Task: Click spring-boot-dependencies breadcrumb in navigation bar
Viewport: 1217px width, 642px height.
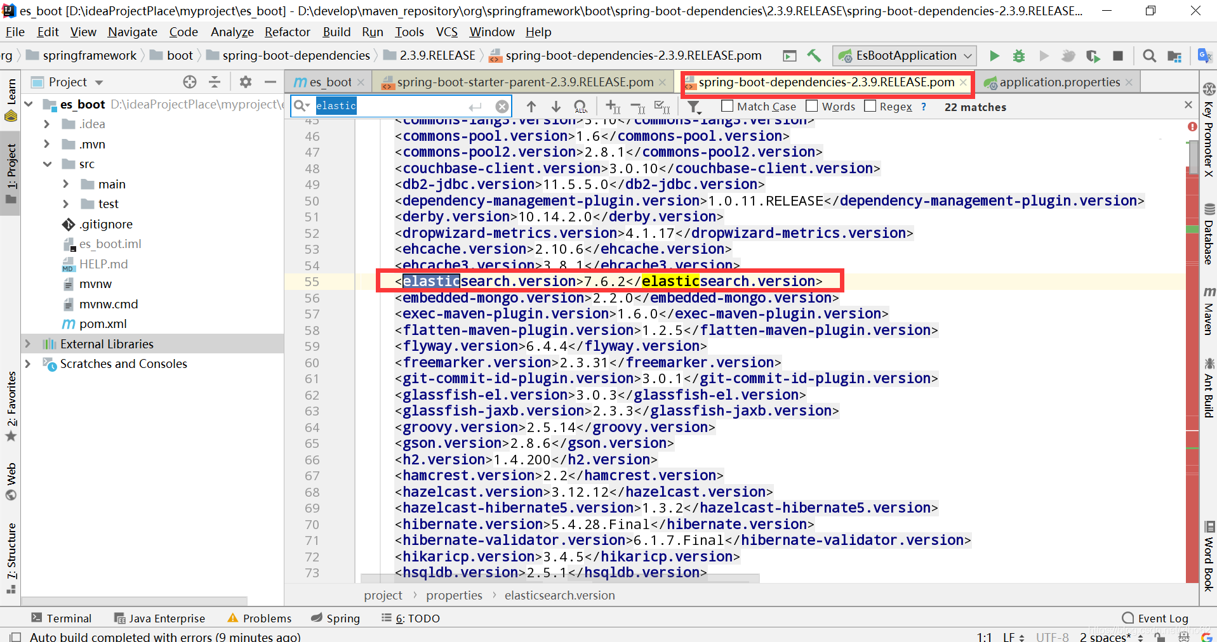Action: pos(296,56)
